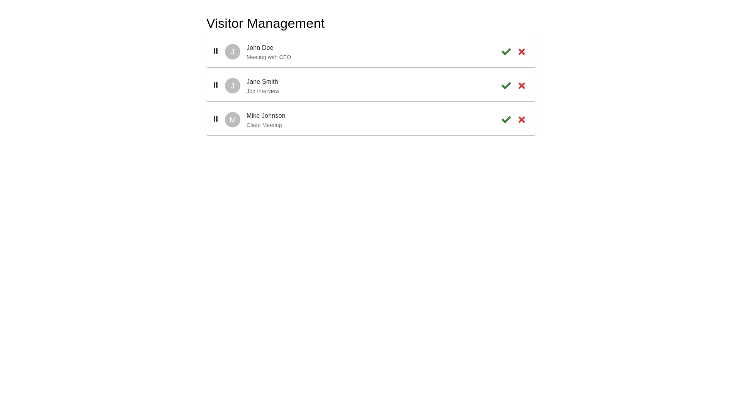Approve Mike Johnson's client meeting checkmark
This screenshot has height=417, width=742.
tap(506, 120)
